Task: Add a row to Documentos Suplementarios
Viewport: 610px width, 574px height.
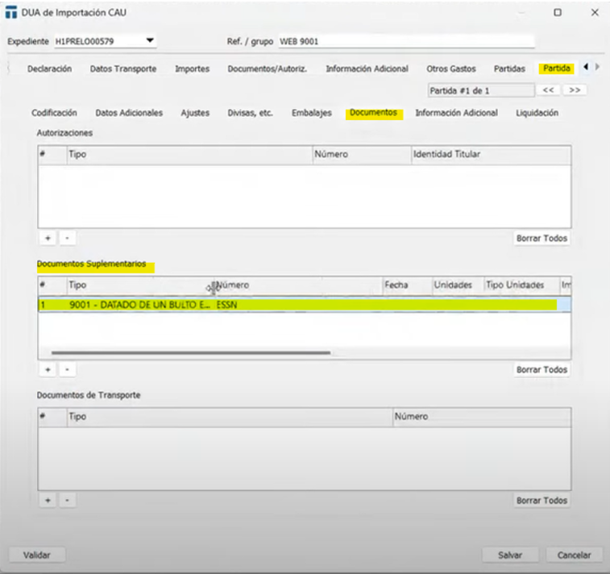Action: coord(47,369)
